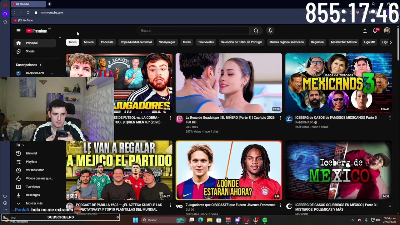
Task: Select the Mixes filter chip
Action: (x=187, y=42)
